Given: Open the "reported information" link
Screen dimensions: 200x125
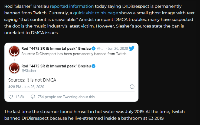Looking at the screenshot, I should 72,6.
